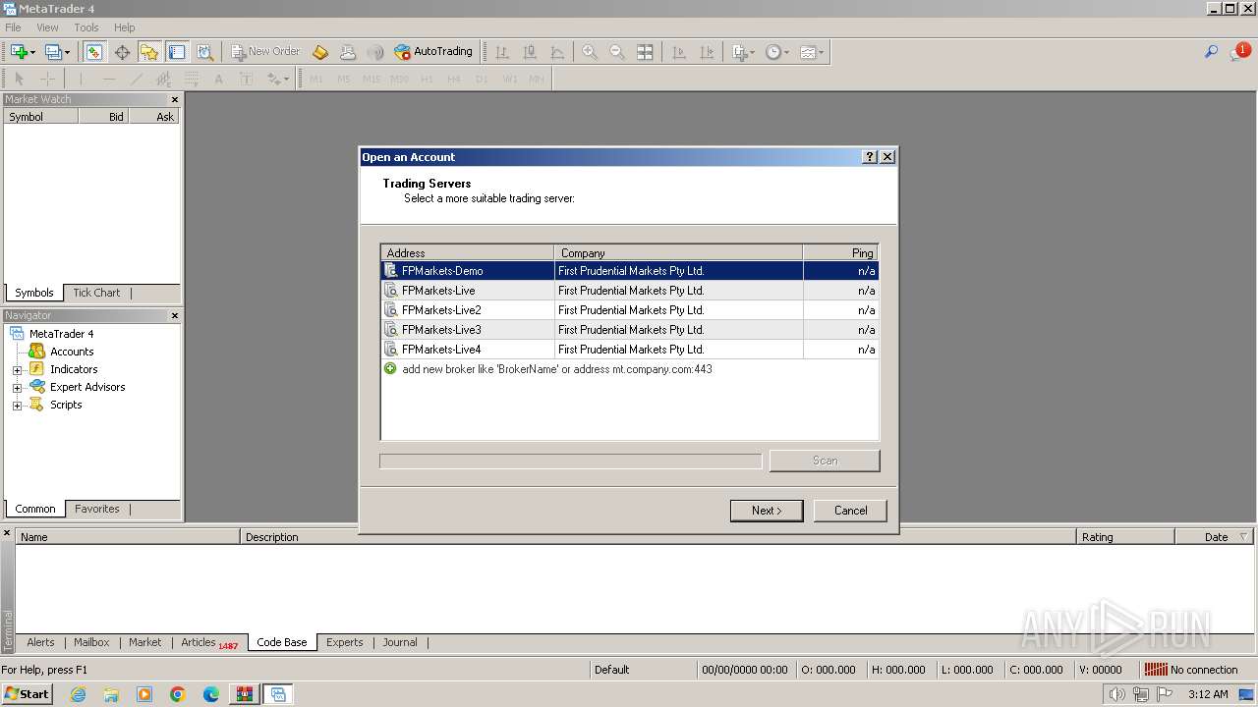Click the No connection status indicator
Screen dimensions: 1258x707
1191,670
